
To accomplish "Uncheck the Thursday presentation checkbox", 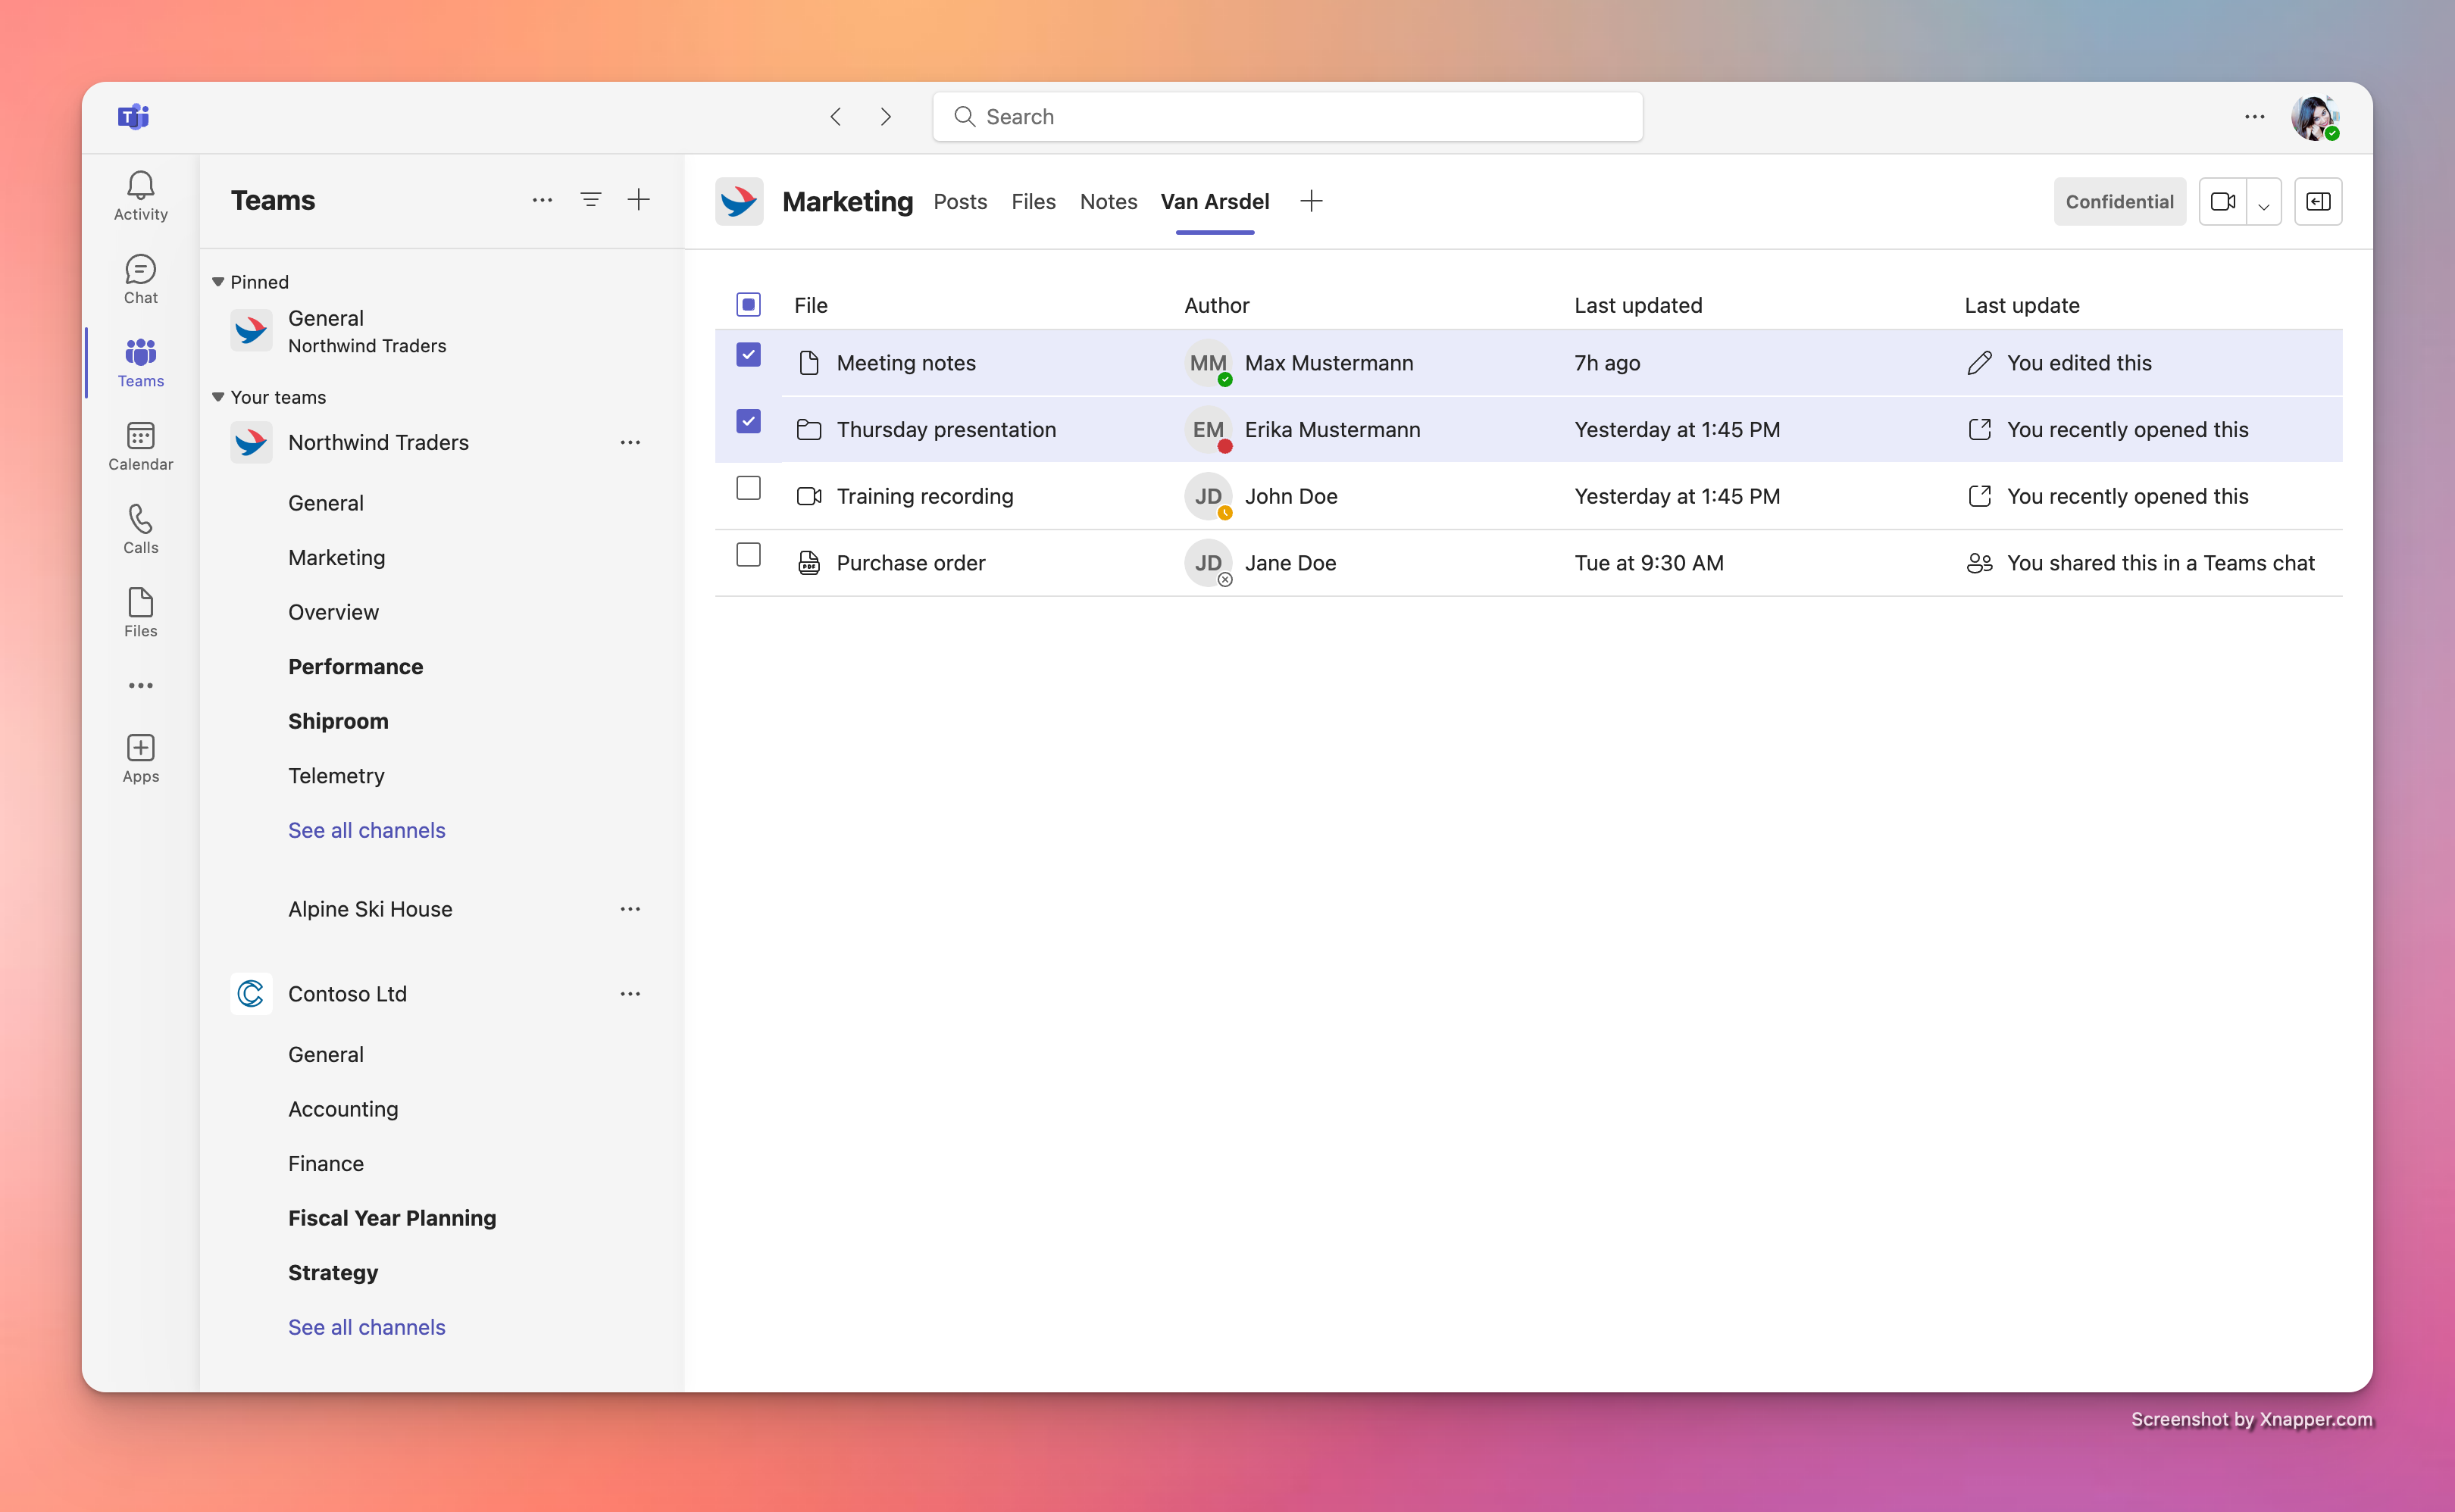I will (748, 422).
